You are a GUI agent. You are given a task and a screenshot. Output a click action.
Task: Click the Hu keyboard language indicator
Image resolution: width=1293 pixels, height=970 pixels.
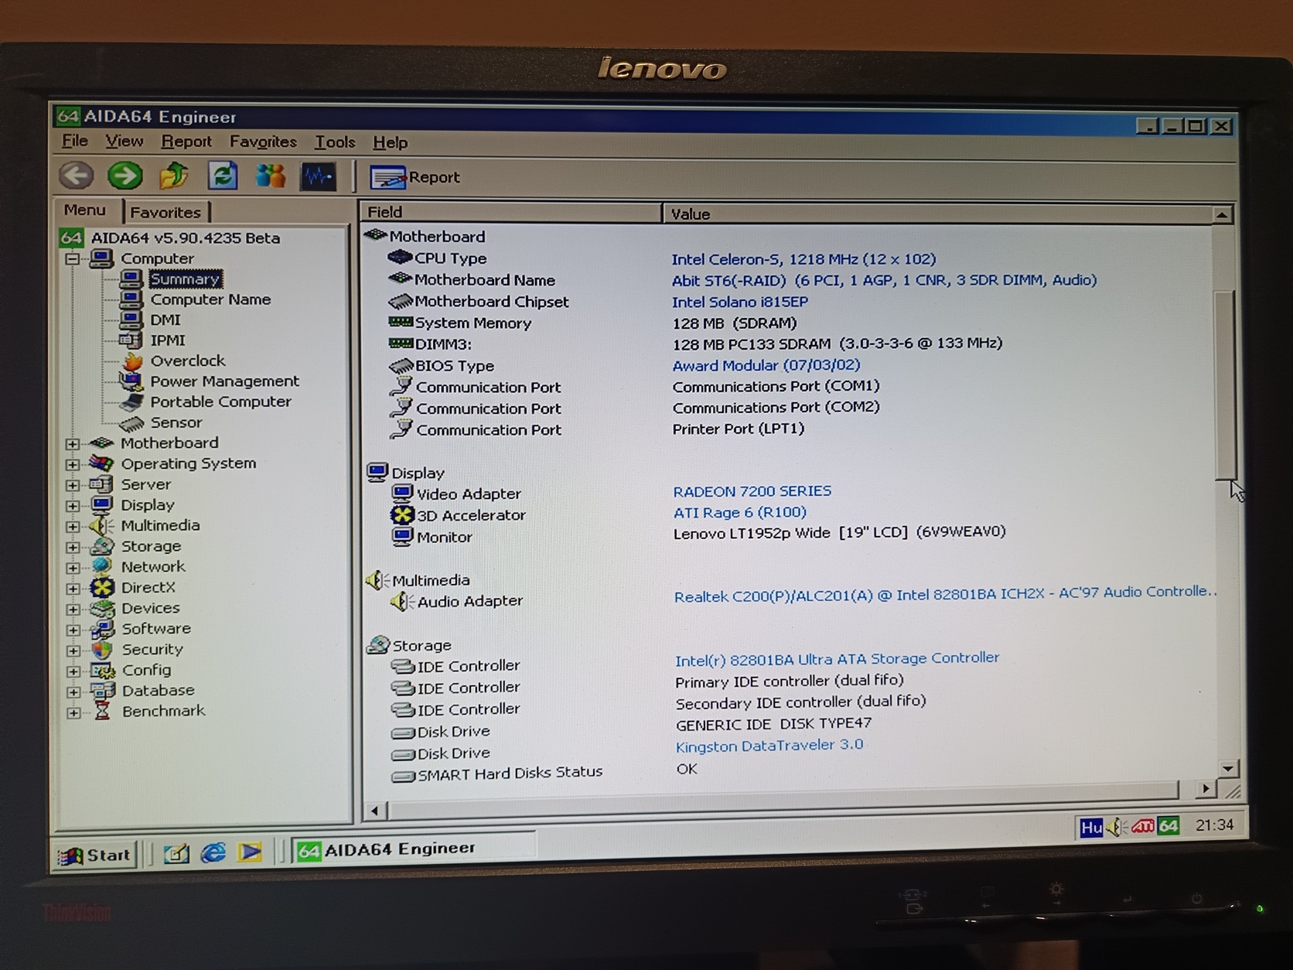pos(1091,828)
